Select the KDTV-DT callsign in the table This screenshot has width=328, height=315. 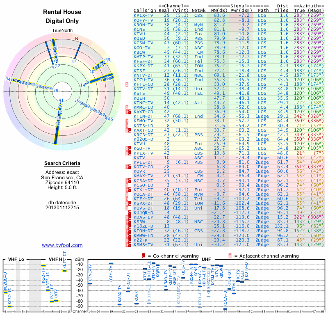pyautogui.click(x=143, y=89)
